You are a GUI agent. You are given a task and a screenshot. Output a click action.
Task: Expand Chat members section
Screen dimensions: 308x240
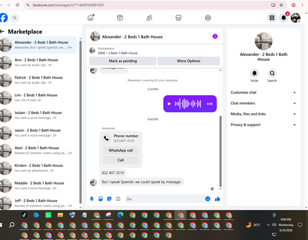click(x=264, y=103)
